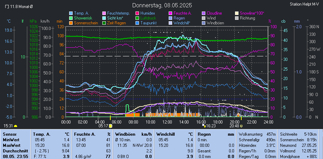The image size is (323, 159).
Task: Toggle the Temp. A. legend color box
Action: click(x=71, y=13)
